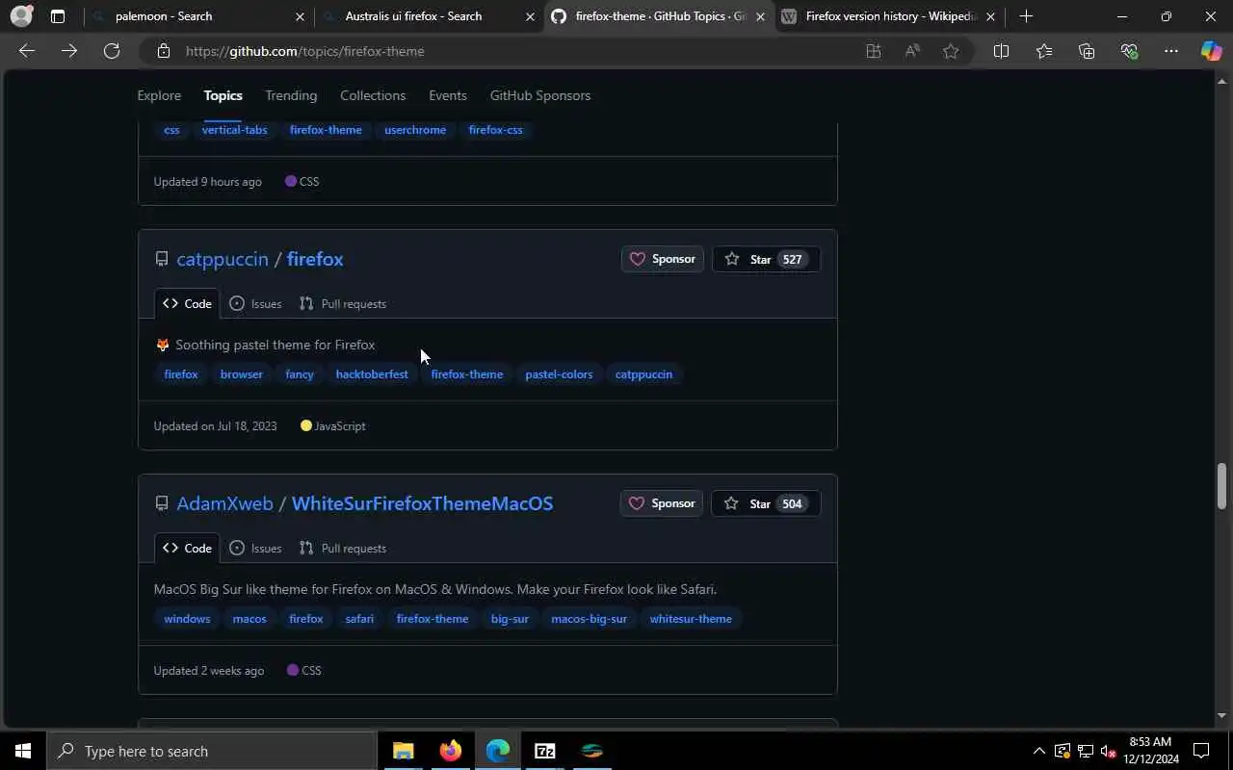Viewport: 1233px width, 770px height.
Task: Open Collections in the GitHub nav
Action: [373, 95]
